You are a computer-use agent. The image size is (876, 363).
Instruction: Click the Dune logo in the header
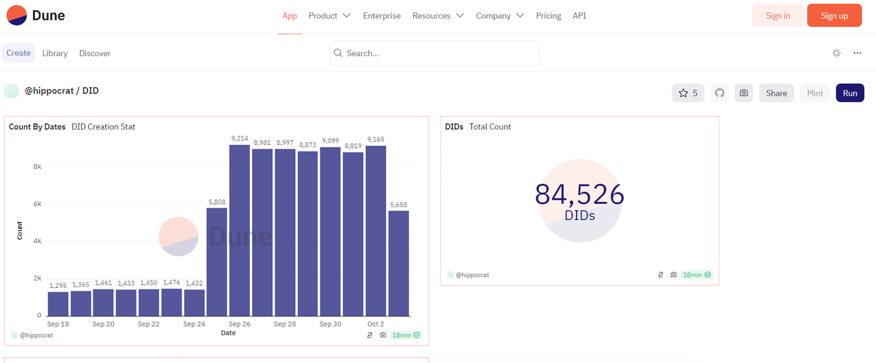[x=36, y=15]
